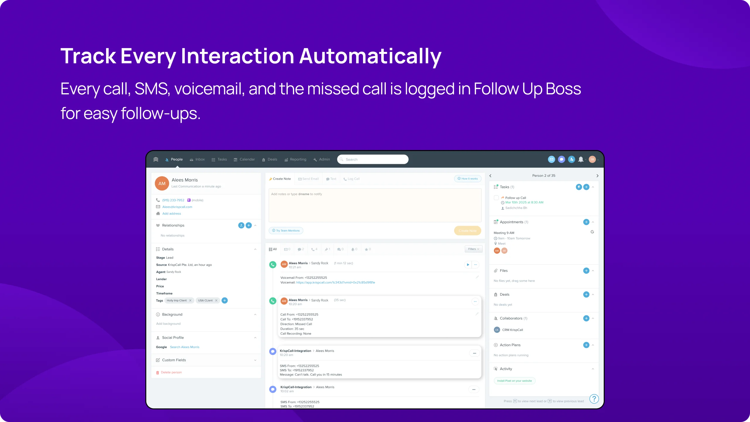This screenshot has height=422, width=750.
Task: Expand the Custom Fields section
Action: click(x=255, y=360)
